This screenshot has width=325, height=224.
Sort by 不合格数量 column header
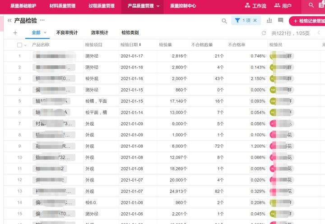[202, 45]
